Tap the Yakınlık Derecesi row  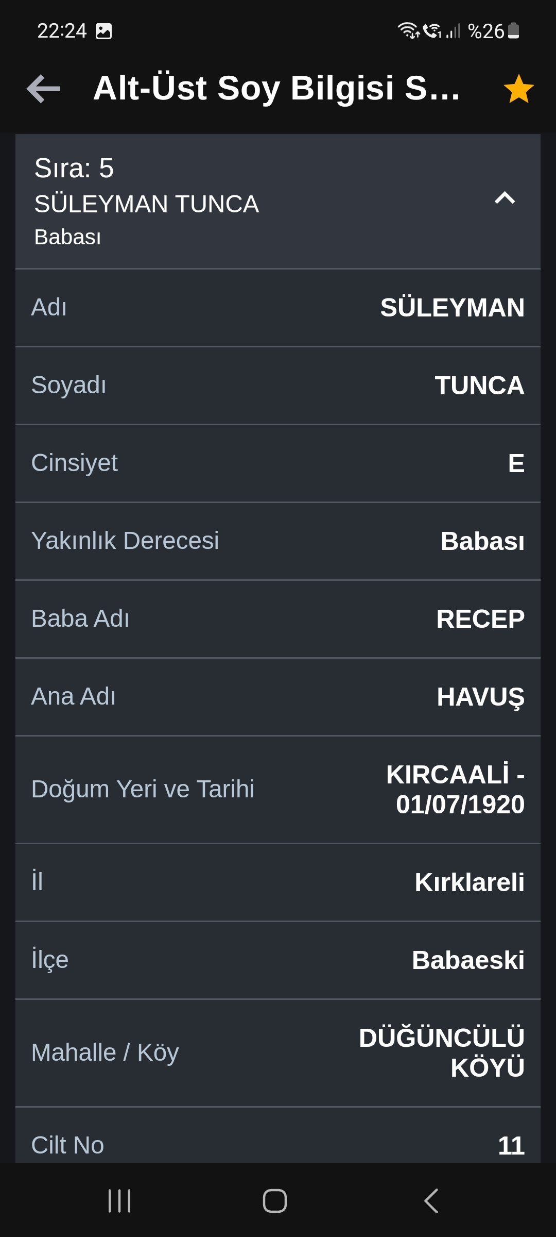tap(278, 541)
